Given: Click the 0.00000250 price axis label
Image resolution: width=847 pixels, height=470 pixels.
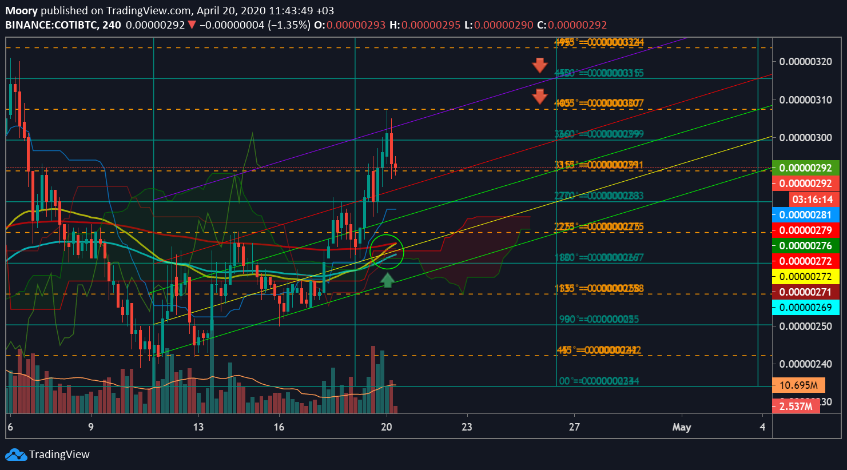Looking at the screenshot, I should click(x=806, y=326).
